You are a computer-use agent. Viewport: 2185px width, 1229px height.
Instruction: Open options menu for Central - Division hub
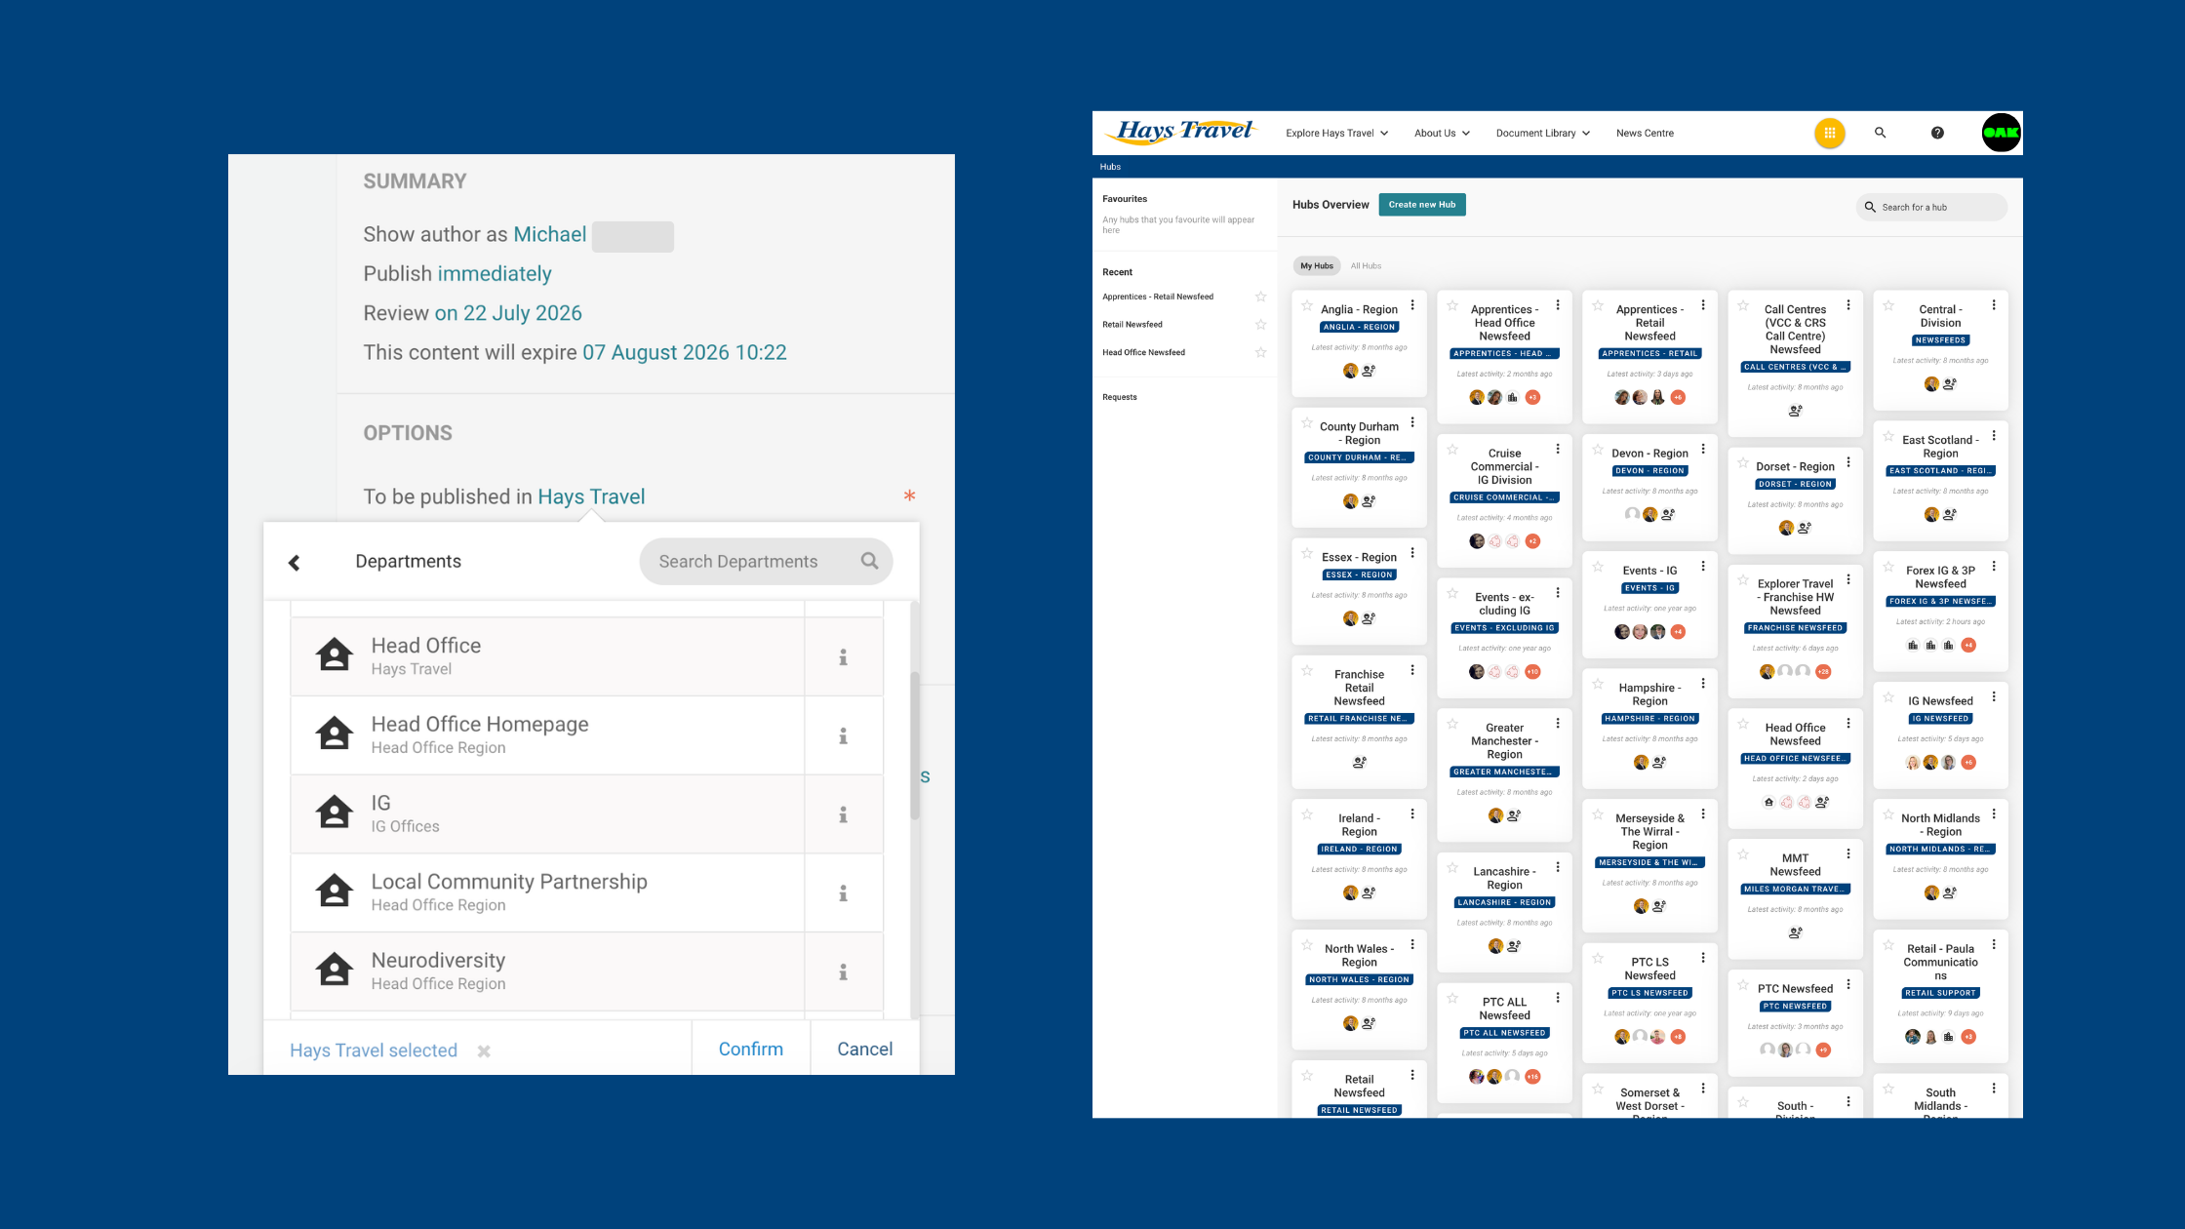pos(1994,305)
